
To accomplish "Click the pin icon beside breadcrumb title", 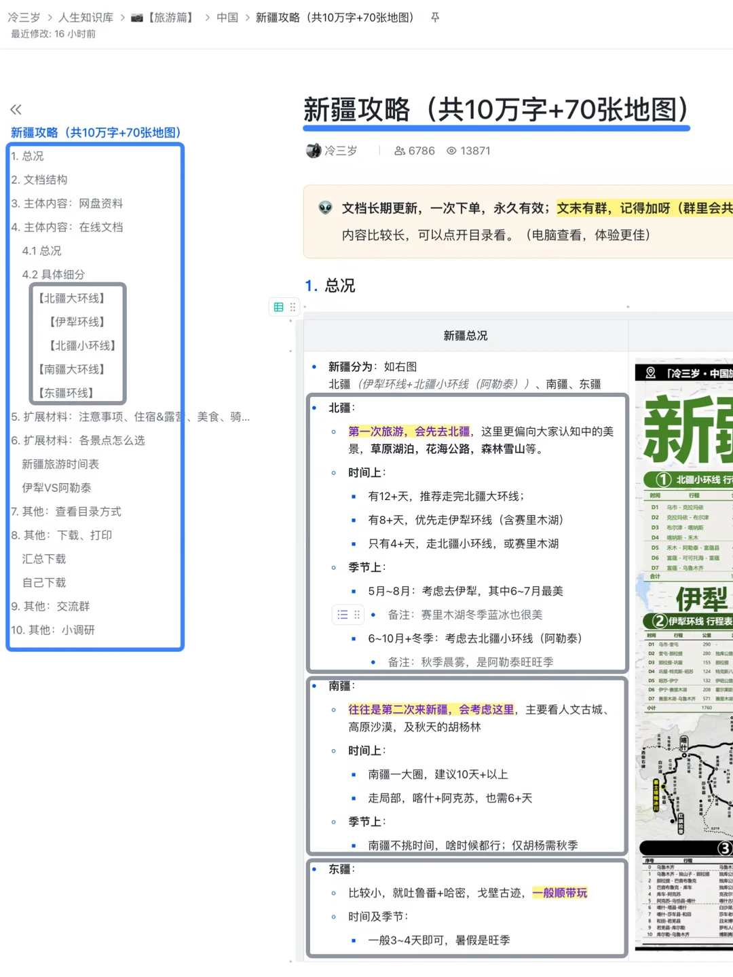I will click(435, 17).
